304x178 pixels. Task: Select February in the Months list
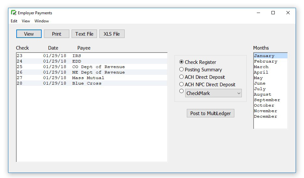click(x=266, y=61)
